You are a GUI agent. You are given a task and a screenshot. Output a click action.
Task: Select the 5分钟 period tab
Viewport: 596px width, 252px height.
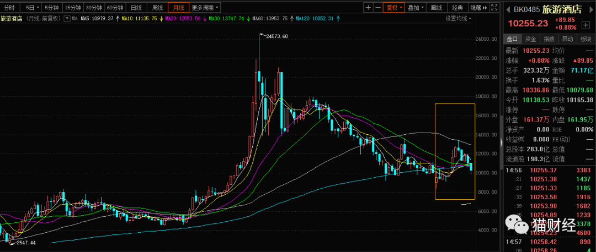[51, 8]
